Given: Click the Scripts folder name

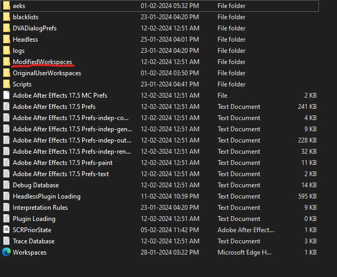Looking at the screenshot, I should pyautogui.click(x=22, y=84).
